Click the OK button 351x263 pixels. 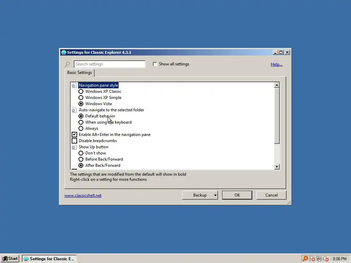237,195
